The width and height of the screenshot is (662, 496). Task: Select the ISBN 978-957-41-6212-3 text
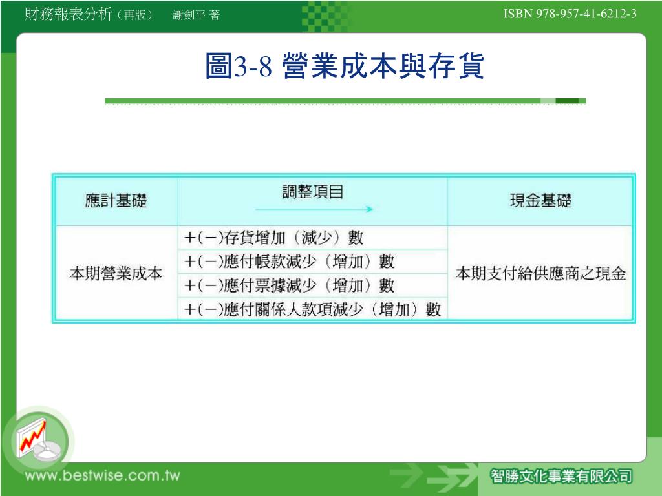(x=570, y=14)
